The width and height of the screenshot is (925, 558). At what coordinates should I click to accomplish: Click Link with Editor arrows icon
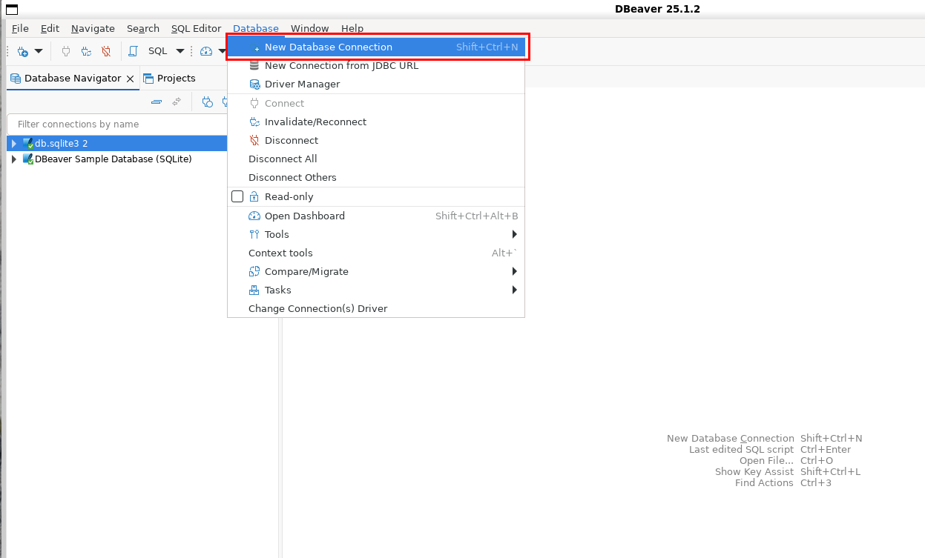click(177, 102)
